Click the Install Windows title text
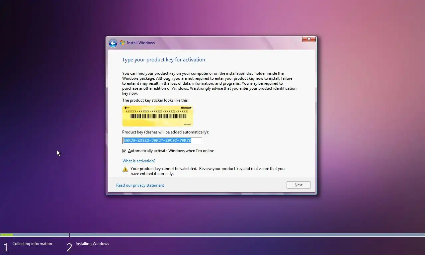 pos(141,43)
